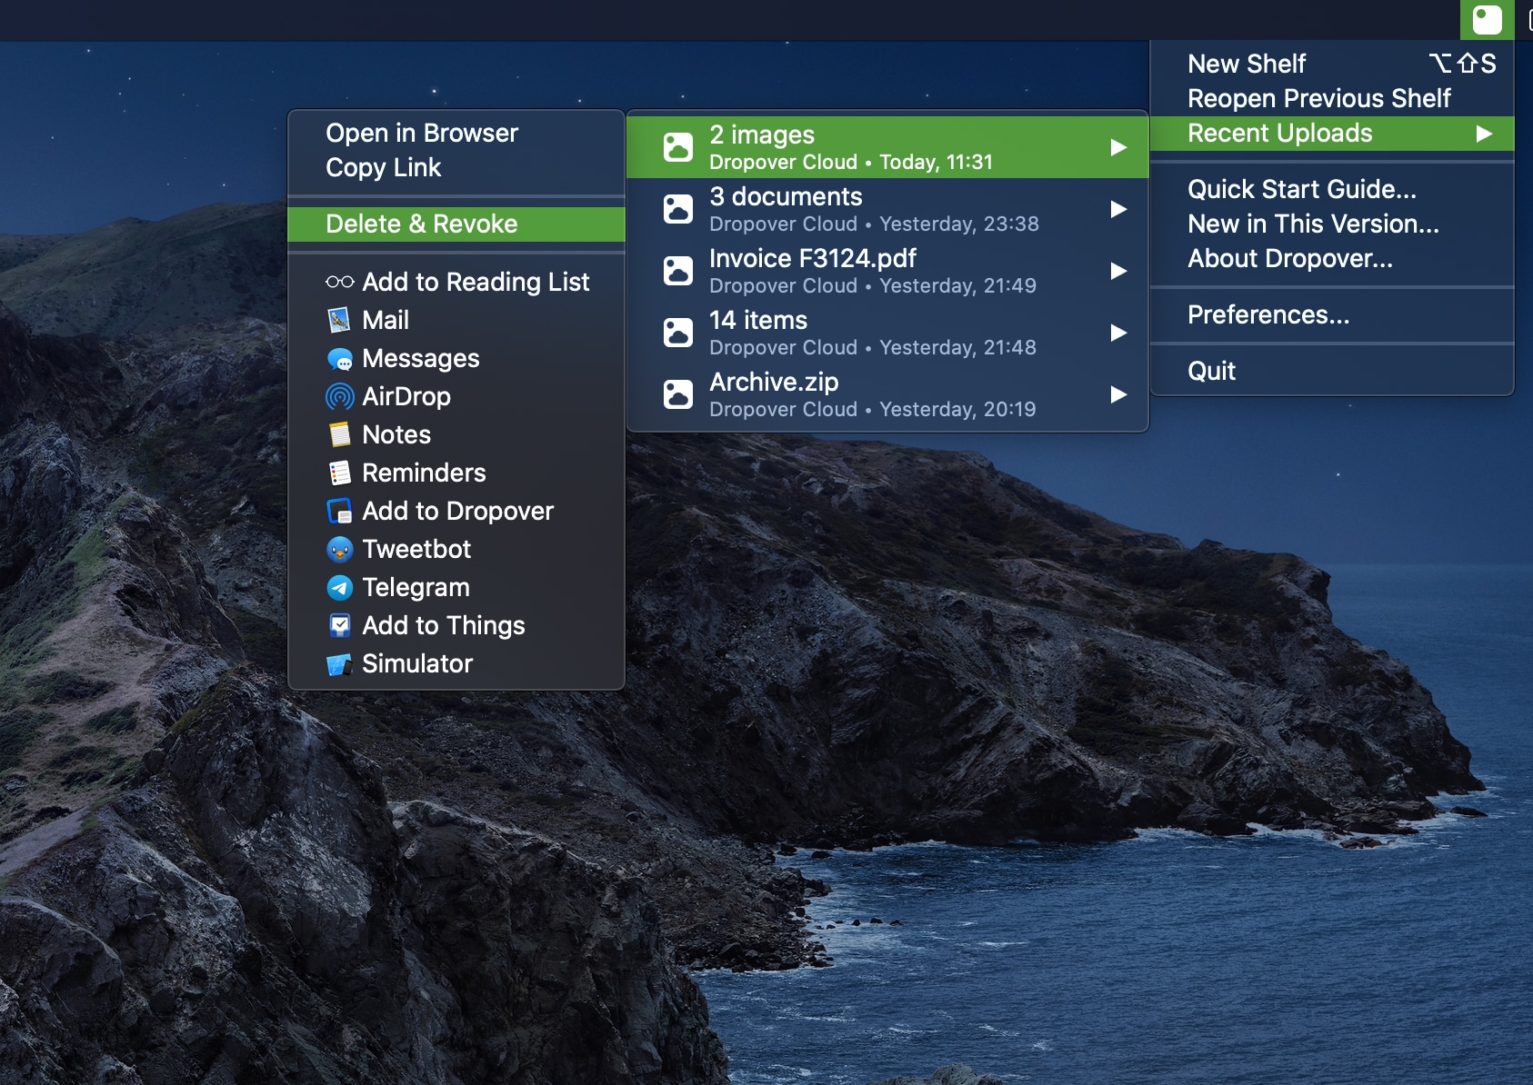
Task: Click the Things checkbox icon
Action: tap(339, 625)
